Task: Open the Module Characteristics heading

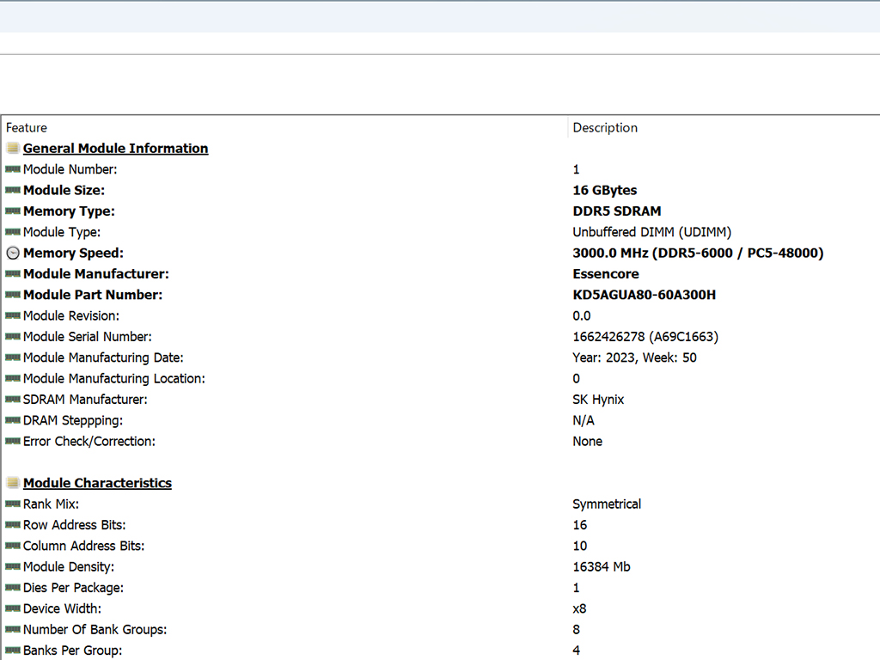Action: [x=97, y=483]
